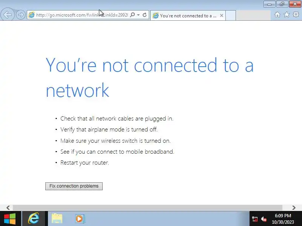
Task: Click the Forward navigation arrow
Action: click(x=21, y=15)
